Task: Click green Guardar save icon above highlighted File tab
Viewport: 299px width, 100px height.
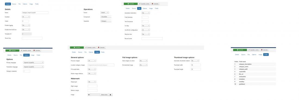Action: pos(130,4)
